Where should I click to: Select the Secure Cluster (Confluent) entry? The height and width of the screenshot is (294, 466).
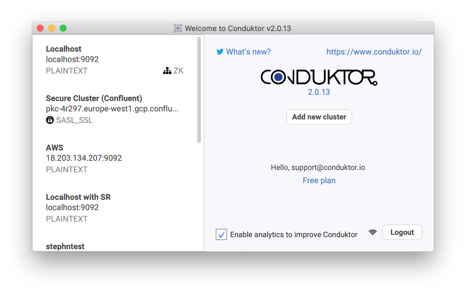115,109
